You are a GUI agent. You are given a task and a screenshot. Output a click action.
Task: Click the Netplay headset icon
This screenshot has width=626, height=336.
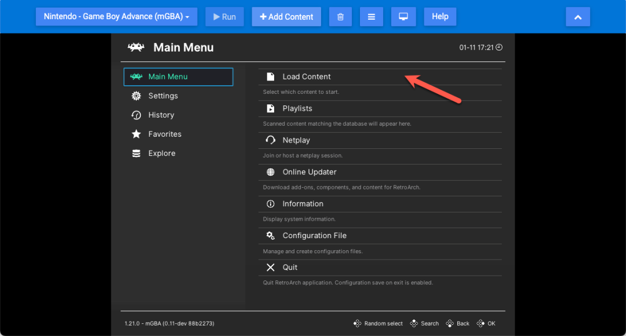tap(270, 140)
